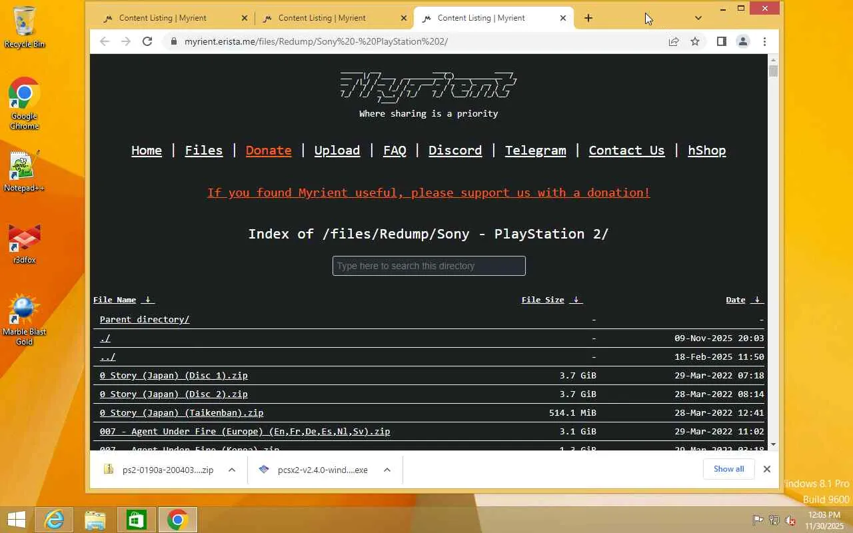Click the donation support banner link

[428, 193]
